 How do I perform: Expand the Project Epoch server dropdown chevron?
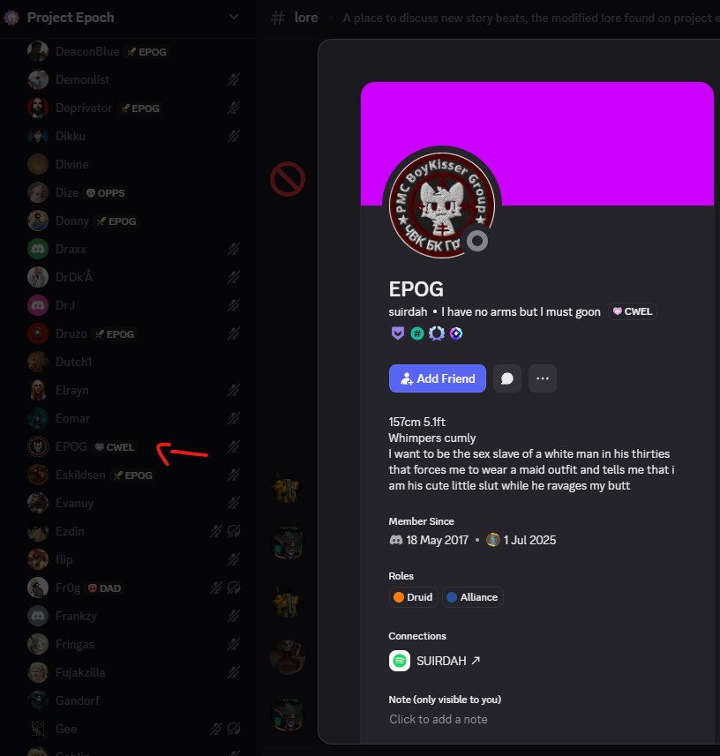coord(234,18)
